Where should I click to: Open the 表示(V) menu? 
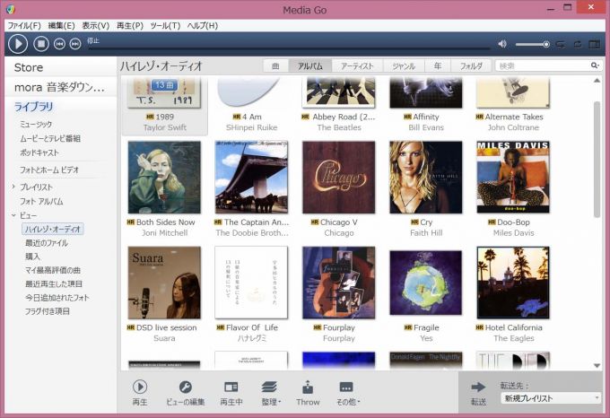(96, 26)
